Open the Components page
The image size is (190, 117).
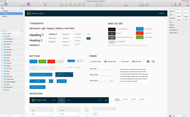tap(11, 13)
